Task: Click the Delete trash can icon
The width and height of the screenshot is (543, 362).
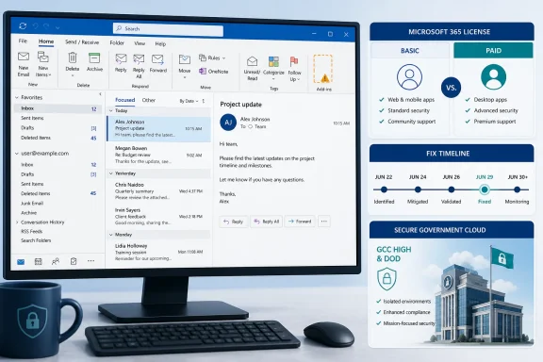Action: click(x=73, y=58)
